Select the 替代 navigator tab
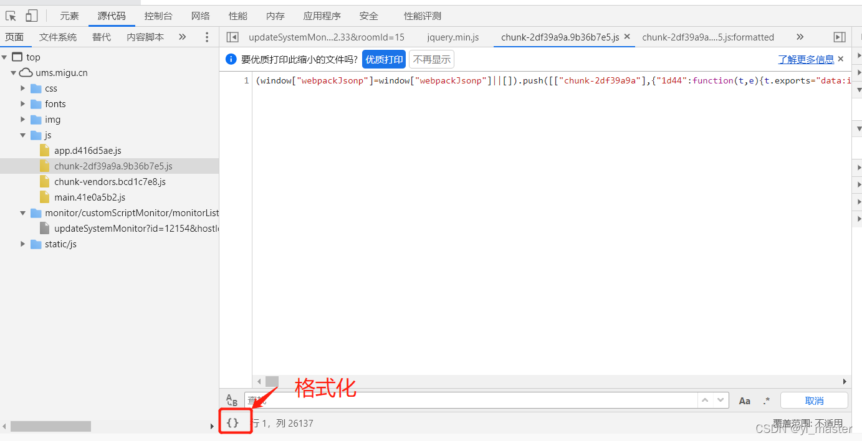The width and height of the screenshot is (862, 441). pyautogui.click(x=102, y=37)
